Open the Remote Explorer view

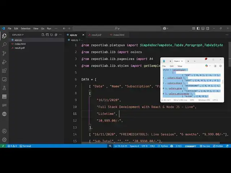tap(4, 79)
